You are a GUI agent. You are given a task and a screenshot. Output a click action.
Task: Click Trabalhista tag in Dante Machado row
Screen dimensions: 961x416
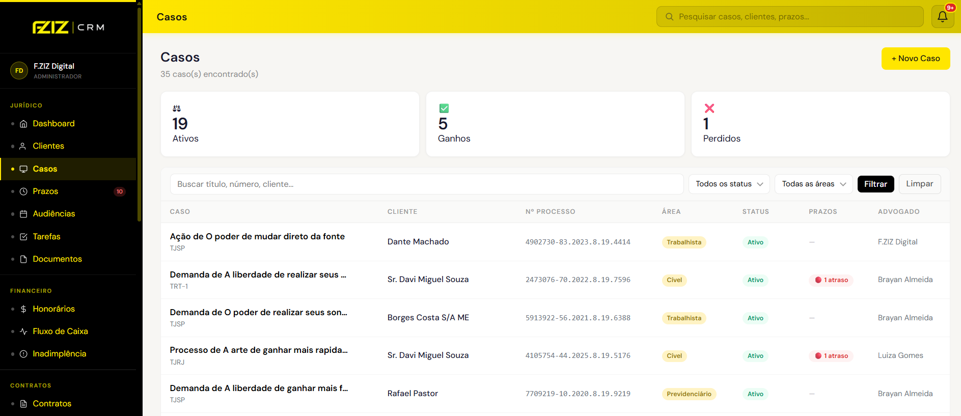coord(684,242)
